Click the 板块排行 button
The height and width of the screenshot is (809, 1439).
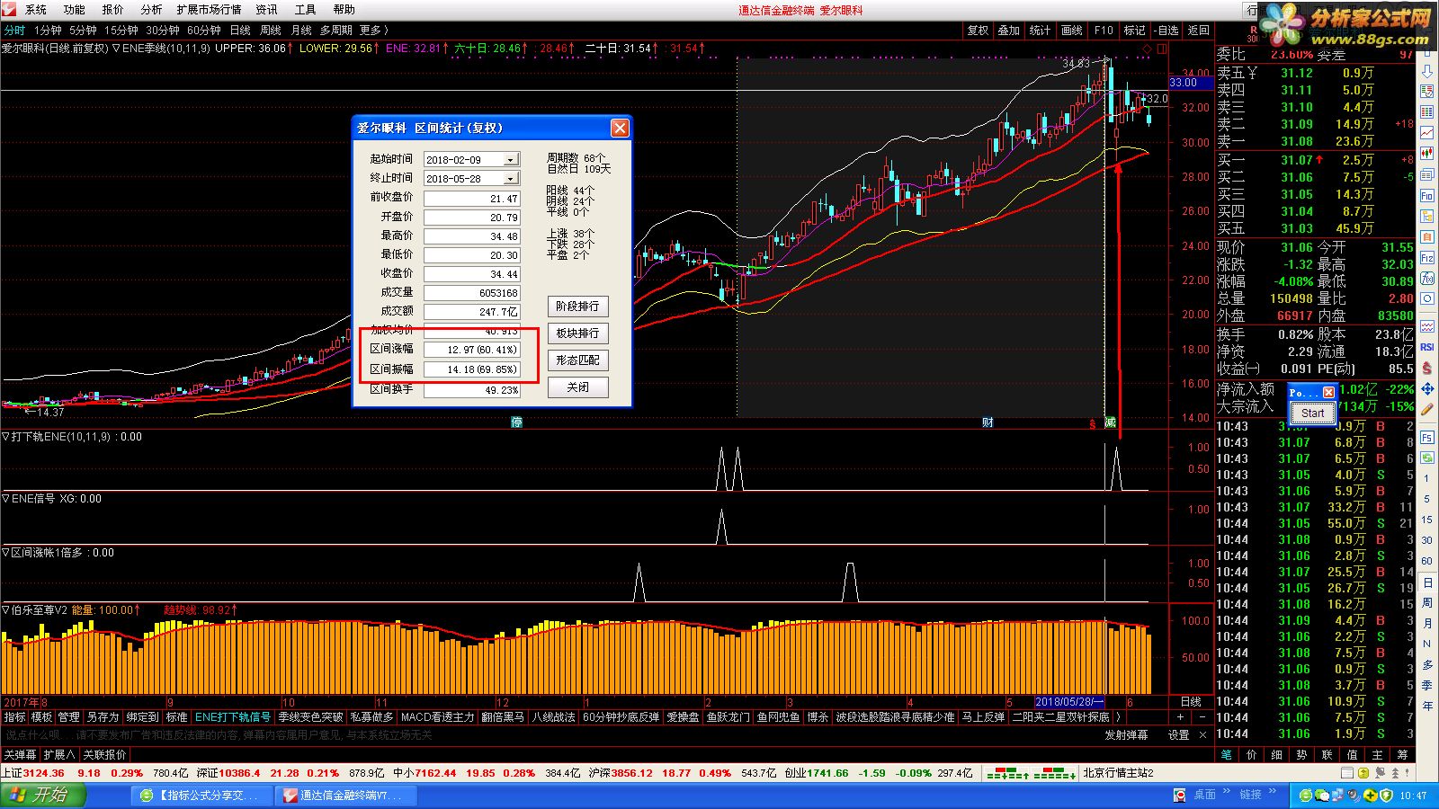pos(577,333)
